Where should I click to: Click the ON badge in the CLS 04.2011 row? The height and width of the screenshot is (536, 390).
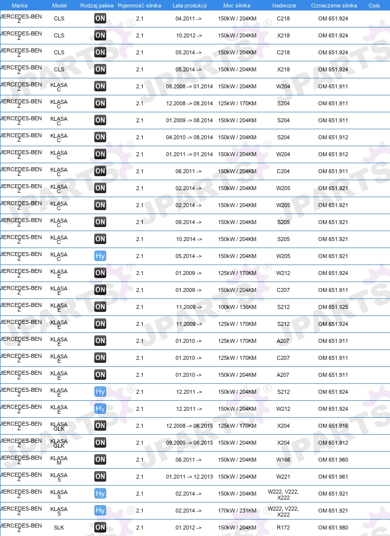(x=100, y=18)
